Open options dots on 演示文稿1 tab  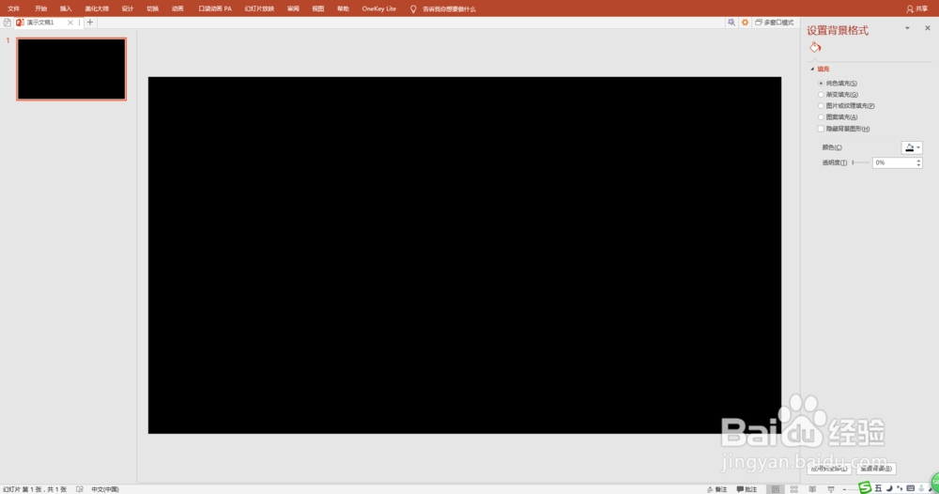pyautogui.click(x=79, y=23)
